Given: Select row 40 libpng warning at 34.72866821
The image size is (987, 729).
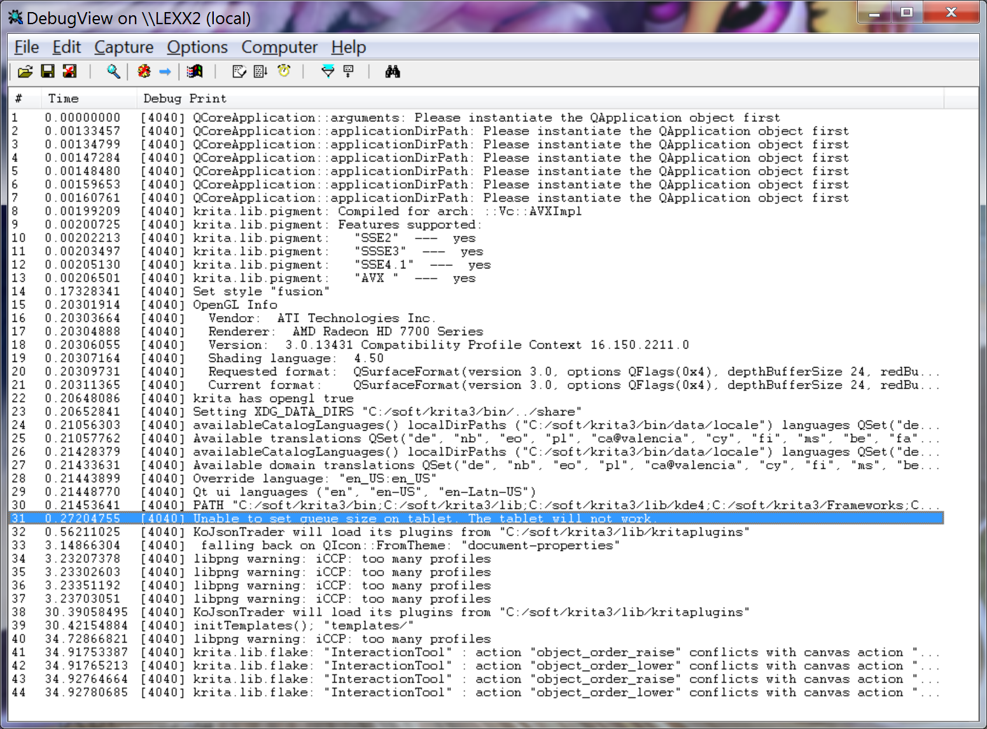Looking at the screenshot, I should click(476, 639).
